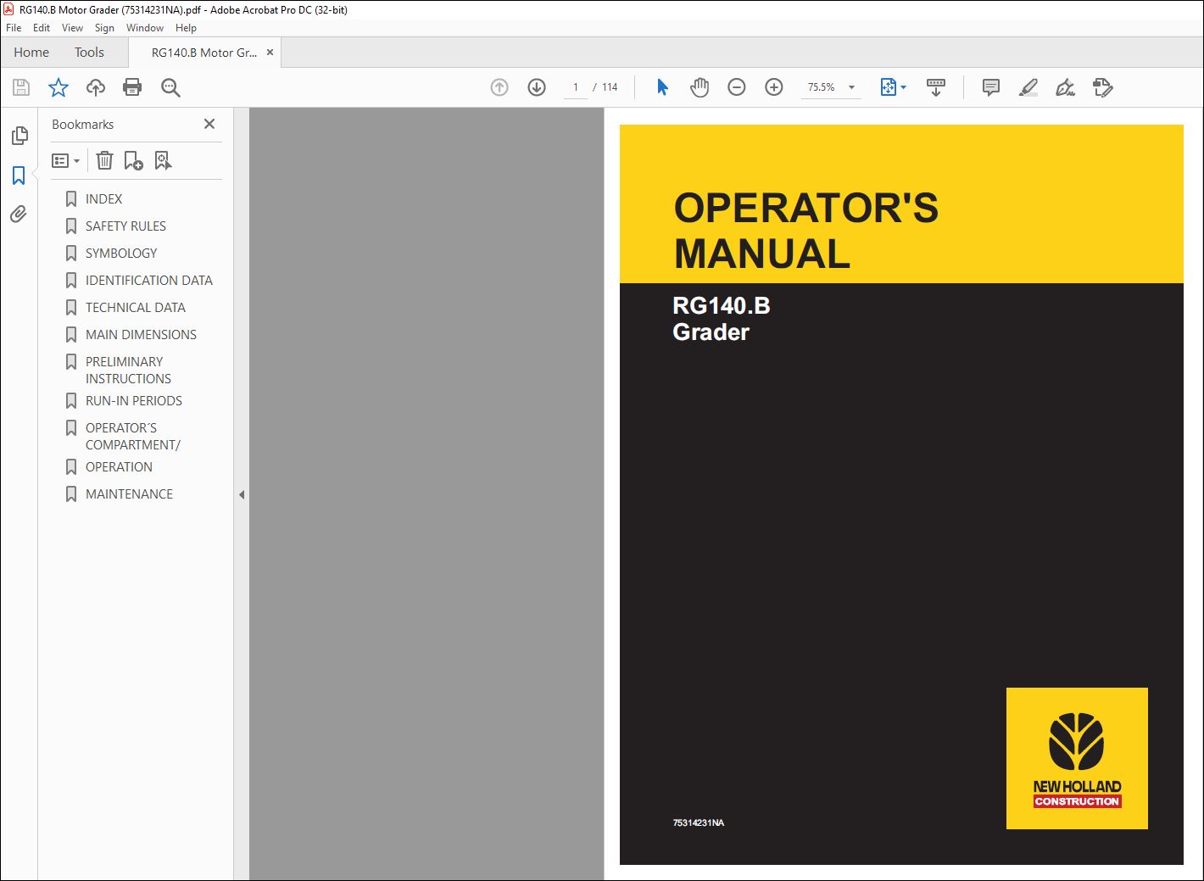
Task: Delete selected bookmark trash icon
Action: [104, 160]
